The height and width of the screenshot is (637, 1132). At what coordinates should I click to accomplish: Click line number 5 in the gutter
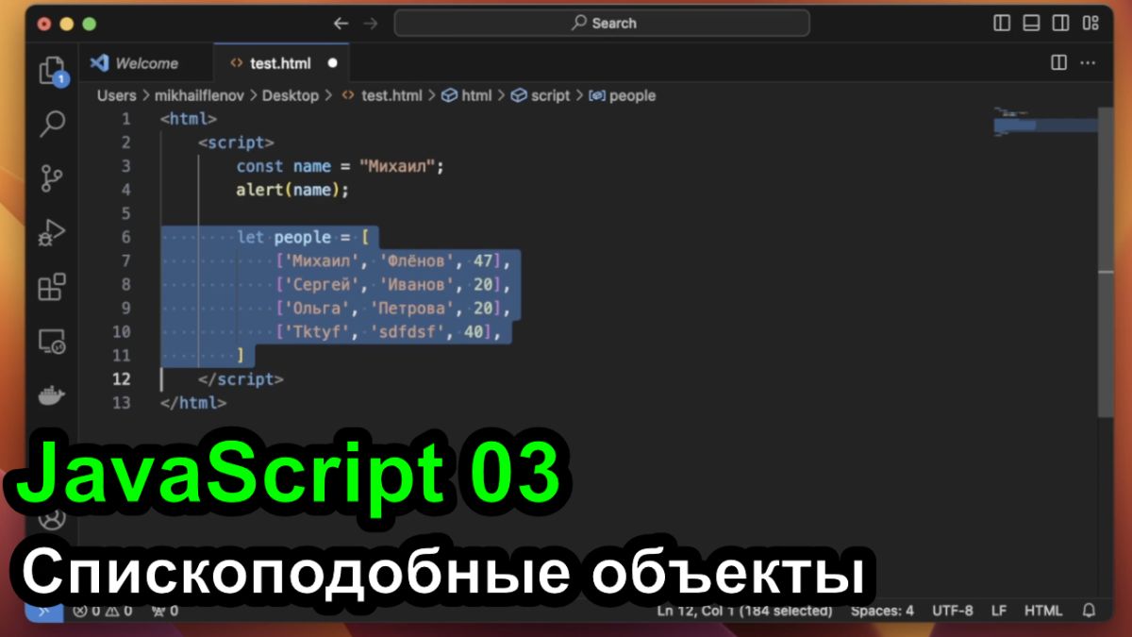126,213
